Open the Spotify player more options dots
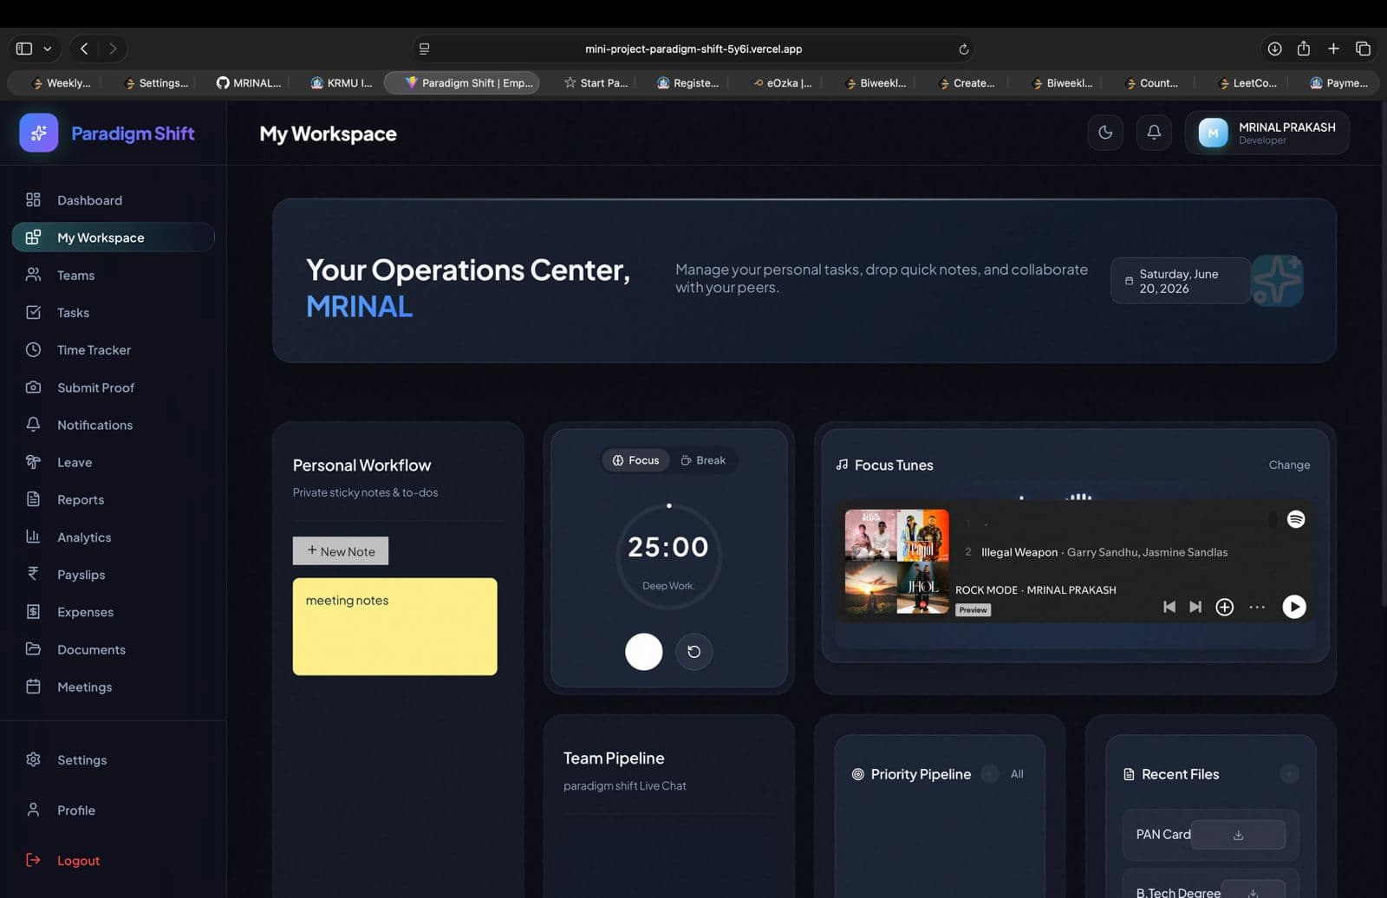The image size is (1387, 898). (x=1257, y=607)
